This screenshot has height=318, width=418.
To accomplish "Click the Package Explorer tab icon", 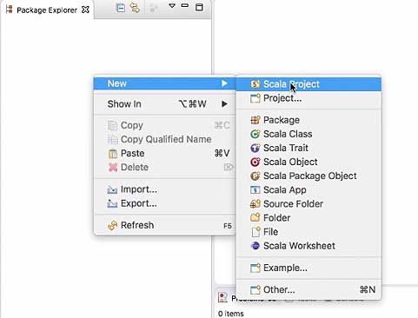I will pos(10,10).
